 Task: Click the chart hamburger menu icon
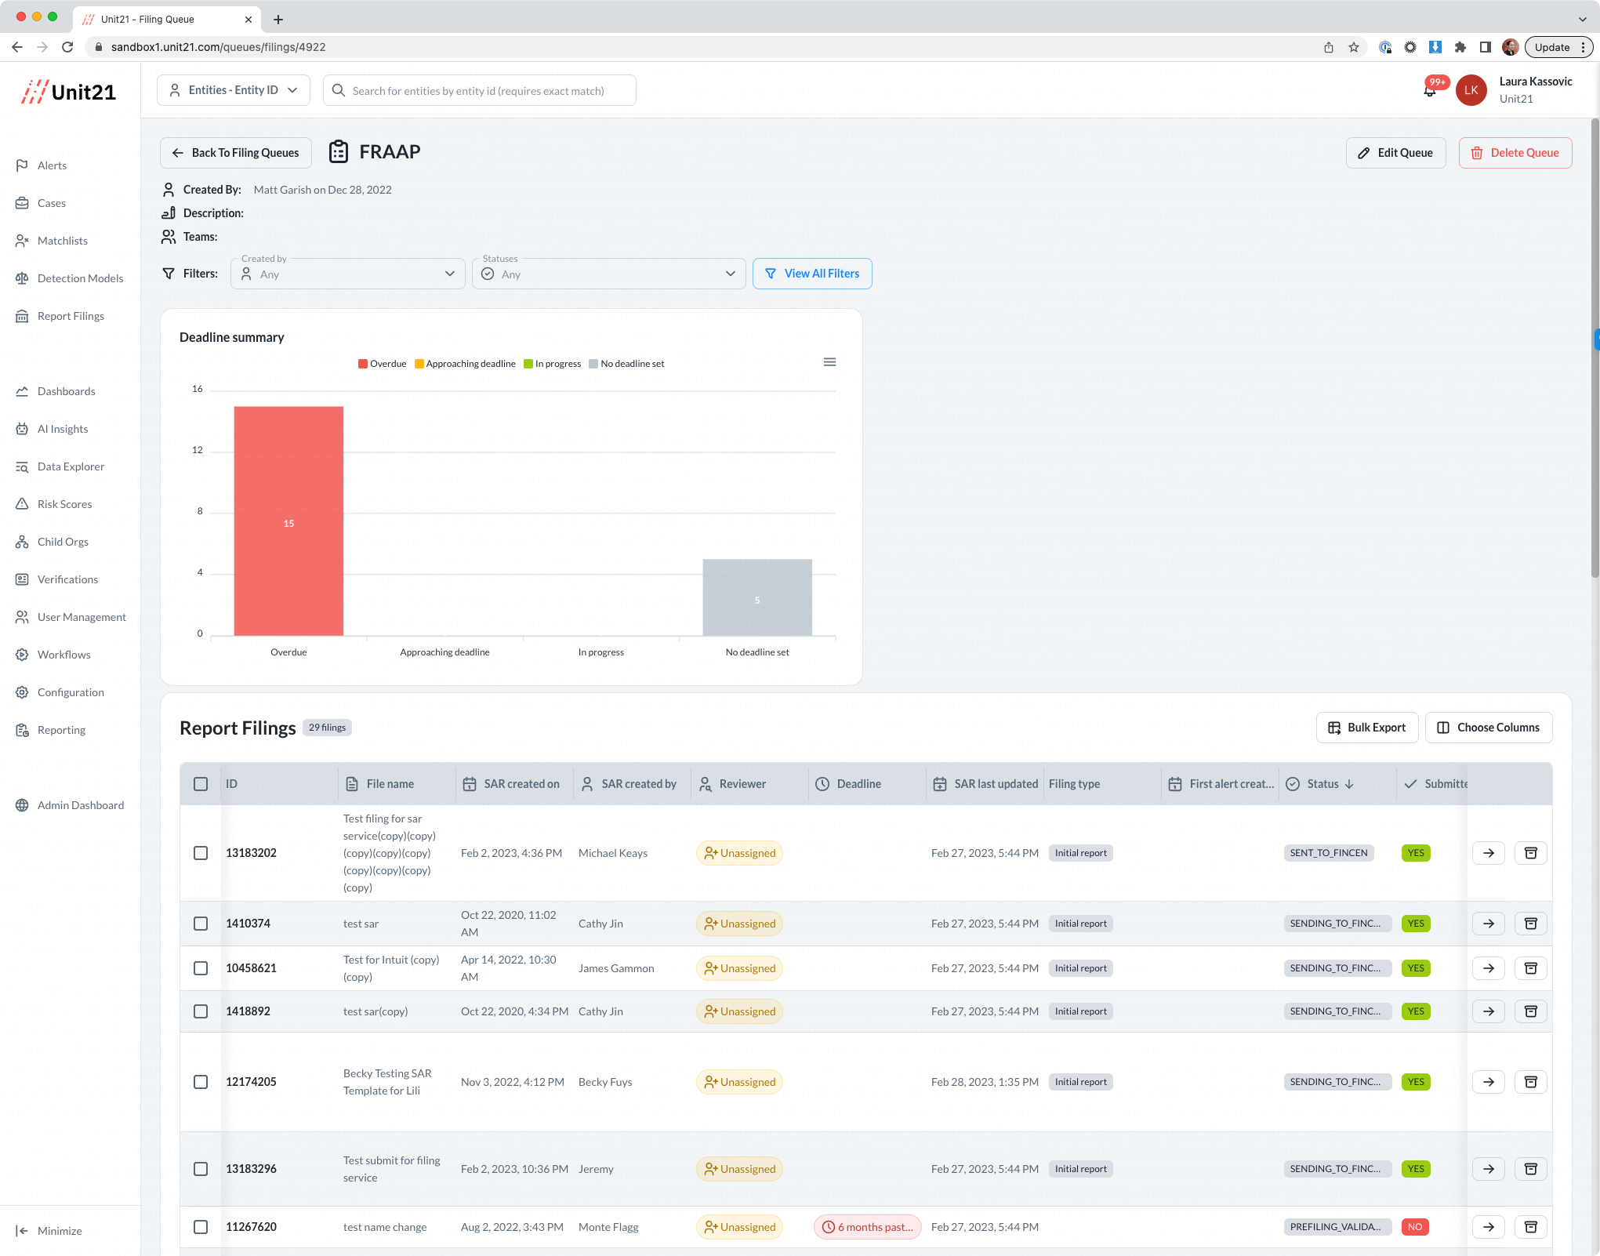pyautogui.click(x=829, y=362)
